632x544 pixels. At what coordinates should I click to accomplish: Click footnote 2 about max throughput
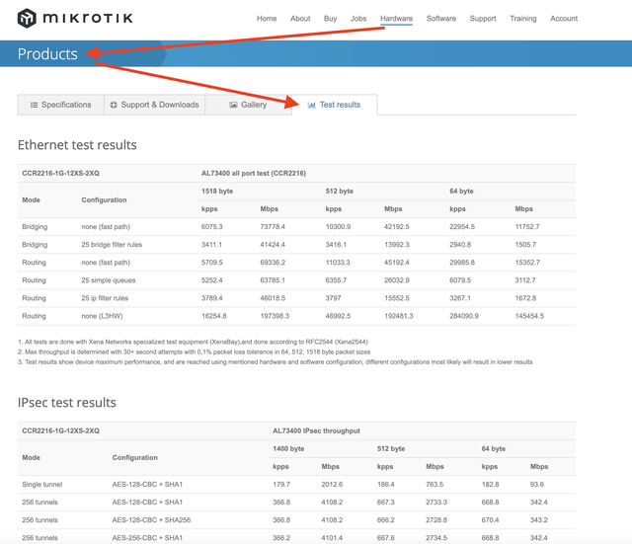194,351
